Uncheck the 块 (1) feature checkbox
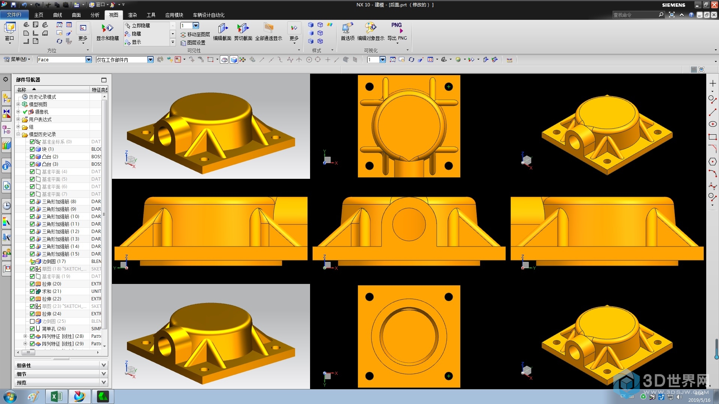The image size is (719, 404). point(32,149)
